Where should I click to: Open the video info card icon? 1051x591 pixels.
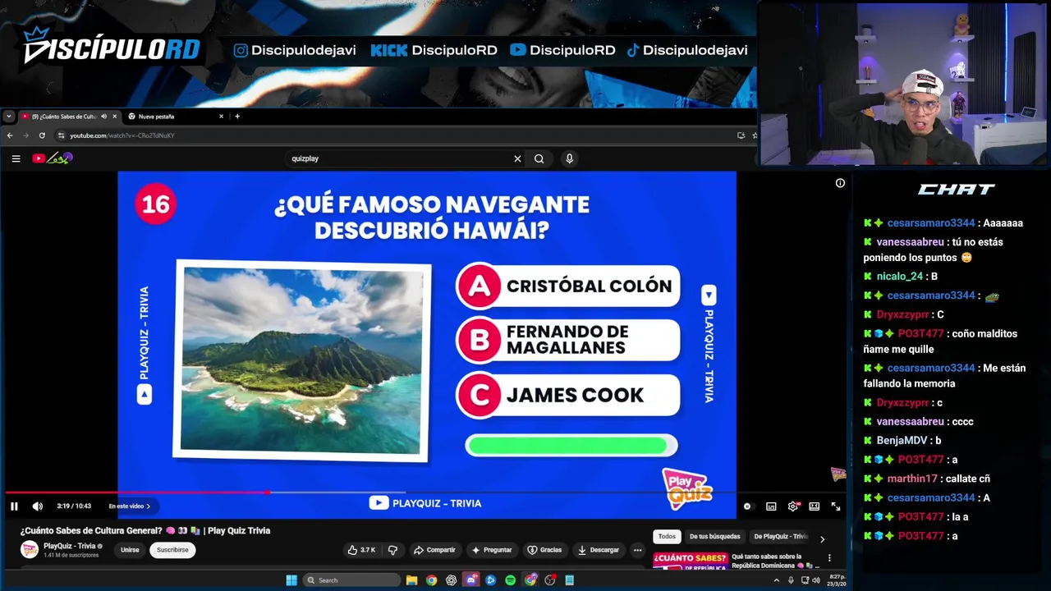coord(840,183)
